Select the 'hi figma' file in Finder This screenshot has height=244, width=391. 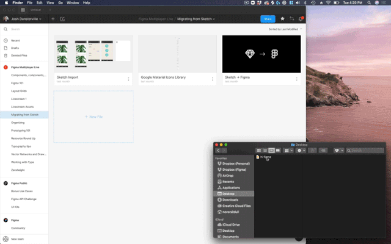[263, 157]
